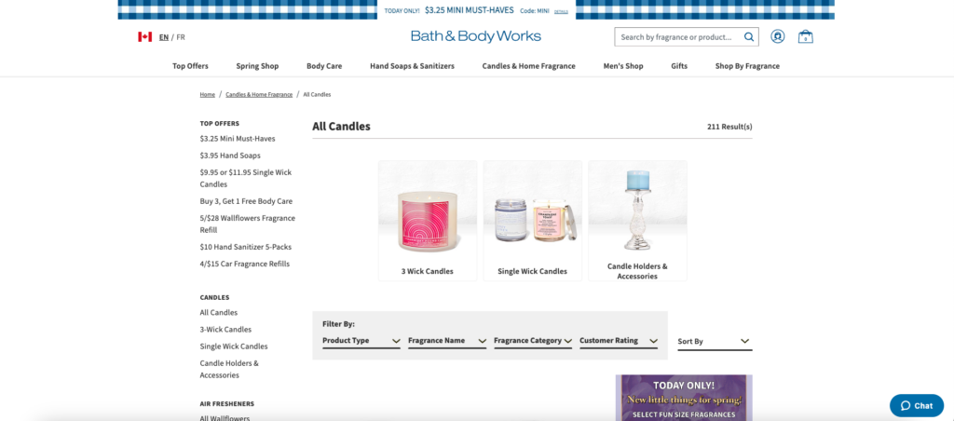Click the Canadian flag icon

[144, 37]
